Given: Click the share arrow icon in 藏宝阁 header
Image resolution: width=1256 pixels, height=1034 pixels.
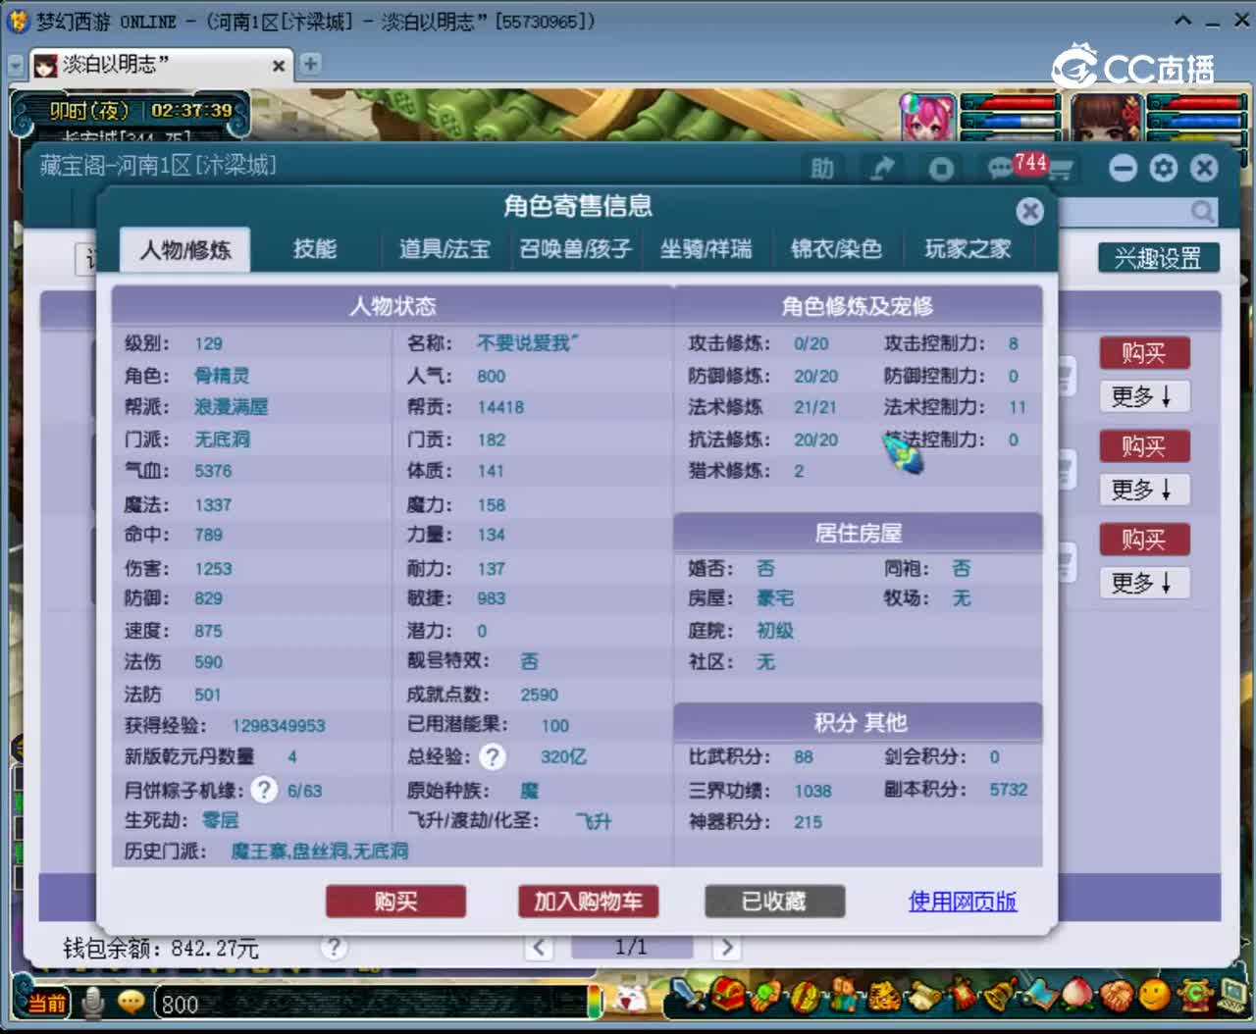Looking at the screenshot, I should (x=882, y=169).
